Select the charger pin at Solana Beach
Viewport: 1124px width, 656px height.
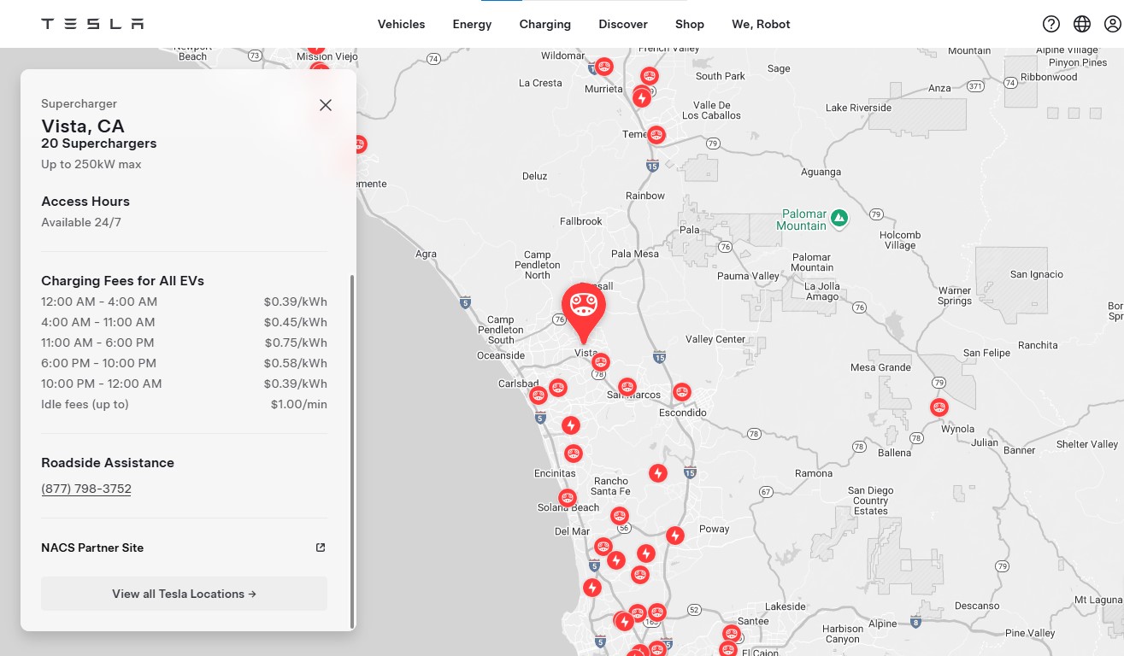click(568, 497)
